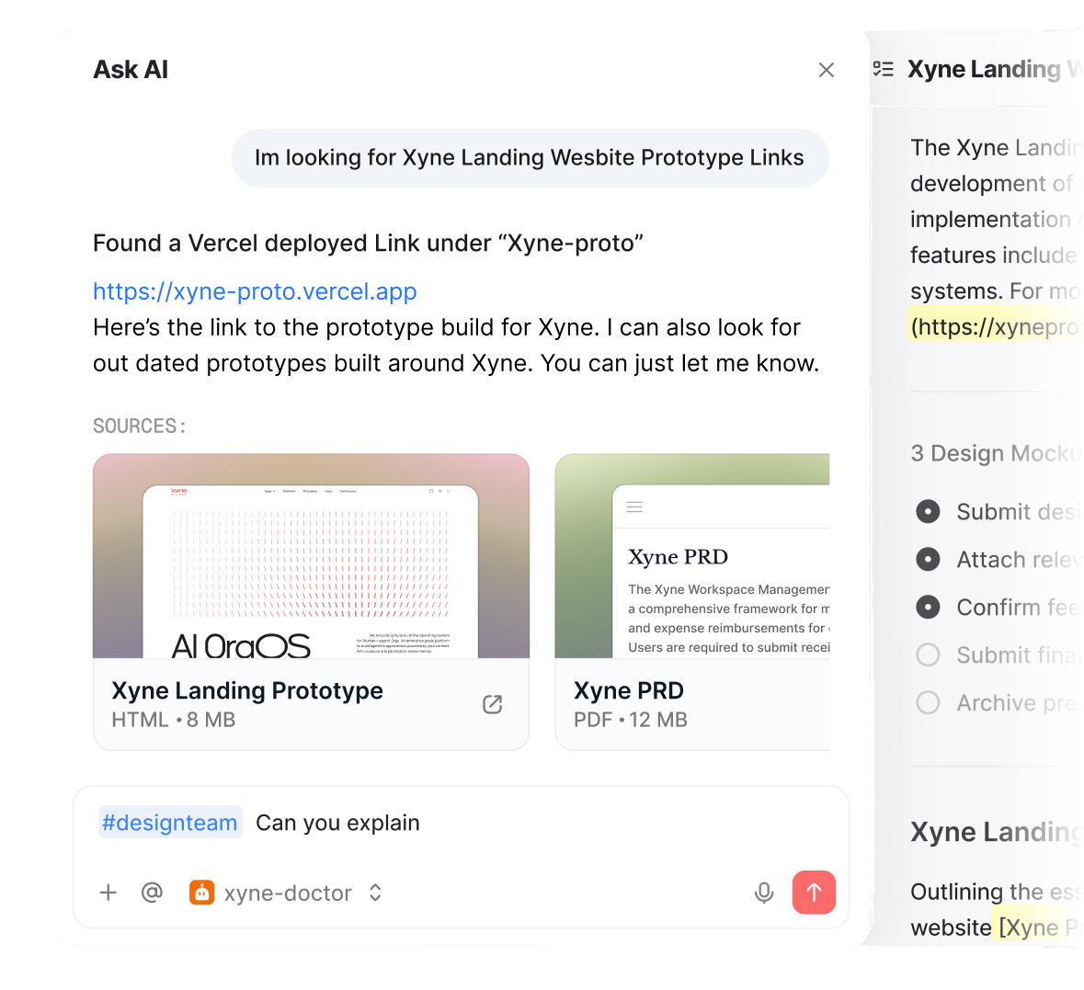Open the Xyne Landing Prototype thumbnail

click(x=311, y=556)
